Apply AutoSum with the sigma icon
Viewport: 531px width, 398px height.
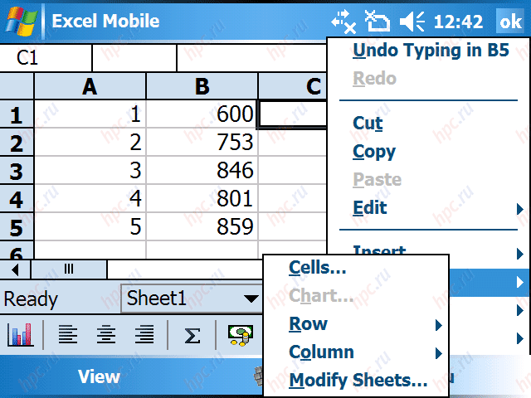pyautogui.click(x=192, y=336)
